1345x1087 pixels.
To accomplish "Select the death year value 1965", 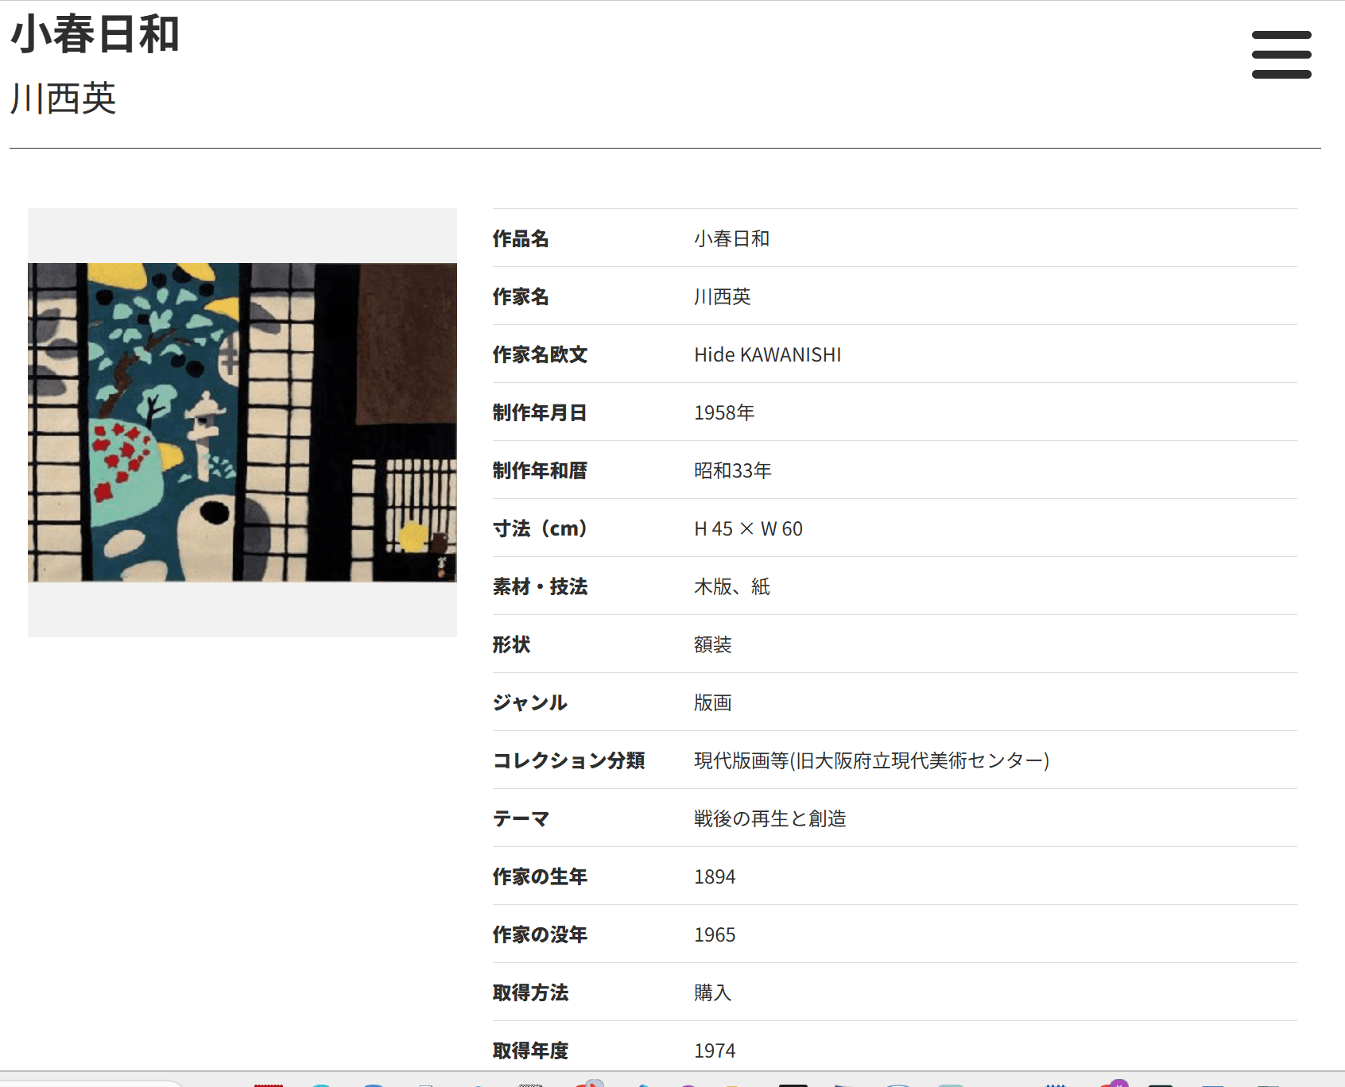I will pos(715,934).
